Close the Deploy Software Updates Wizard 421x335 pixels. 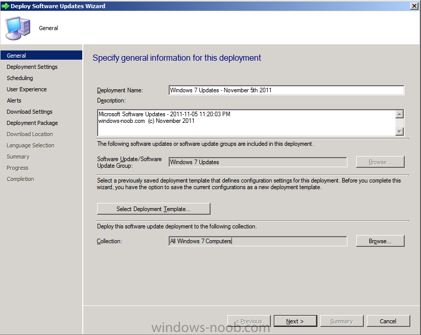tap(414, 6)
